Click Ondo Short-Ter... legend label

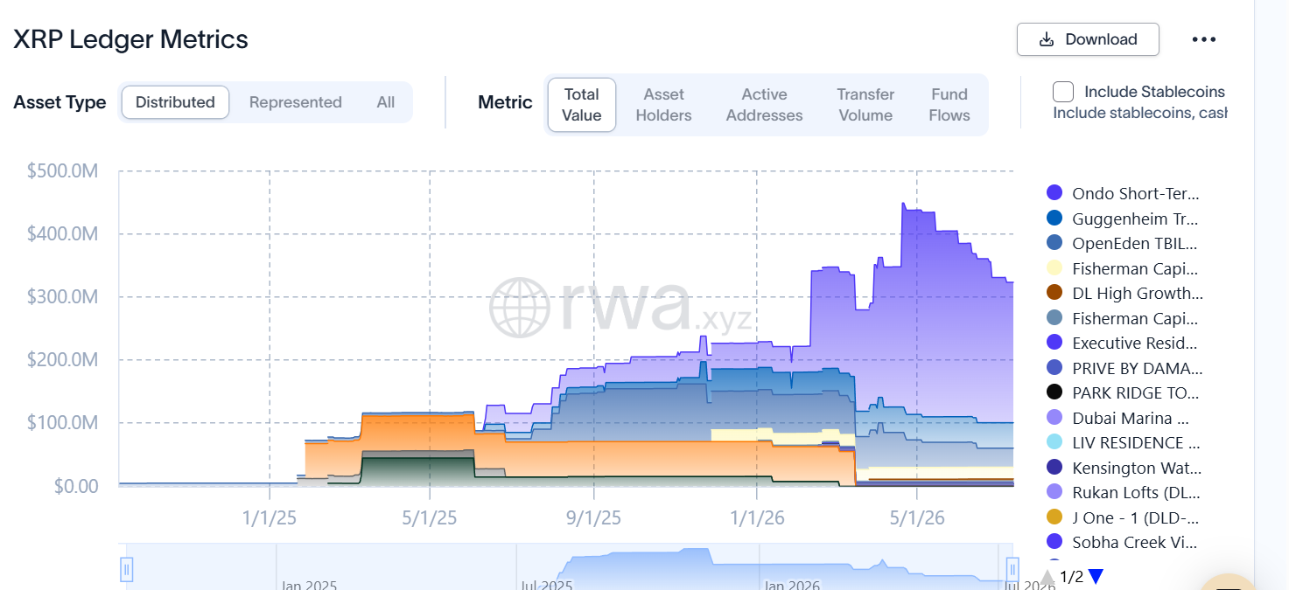point(1136,194)
